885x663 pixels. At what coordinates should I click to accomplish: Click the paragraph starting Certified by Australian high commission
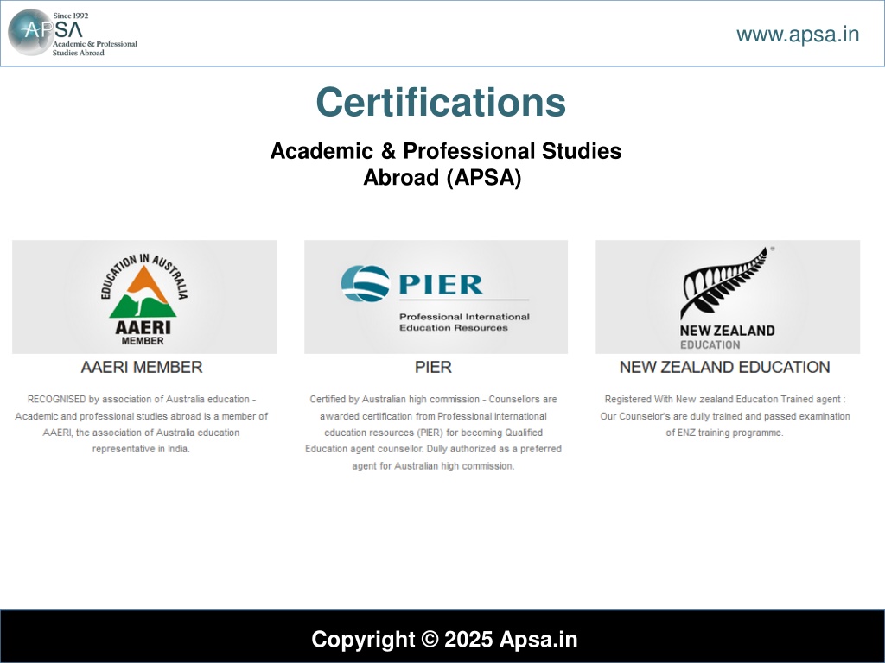434,433
